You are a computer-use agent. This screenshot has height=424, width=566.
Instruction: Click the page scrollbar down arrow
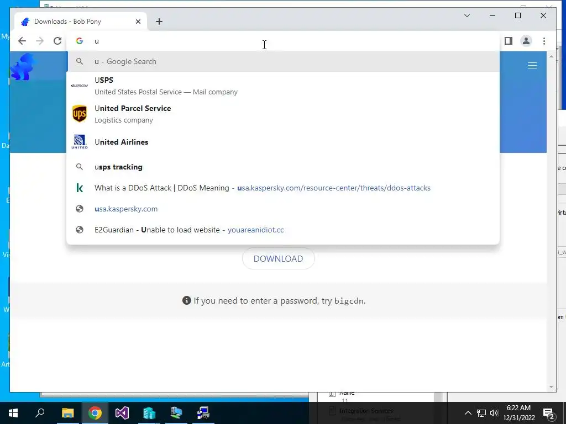click(551, 387)
